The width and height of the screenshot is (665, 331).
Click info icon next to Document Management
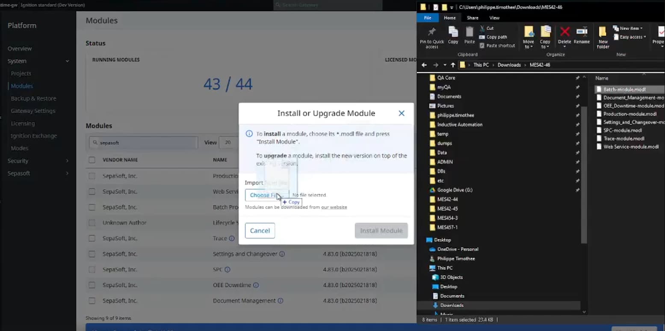(x=281, y=301)
